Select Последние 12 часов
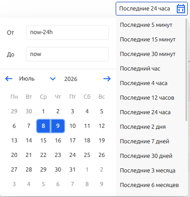 pos(147,98)
